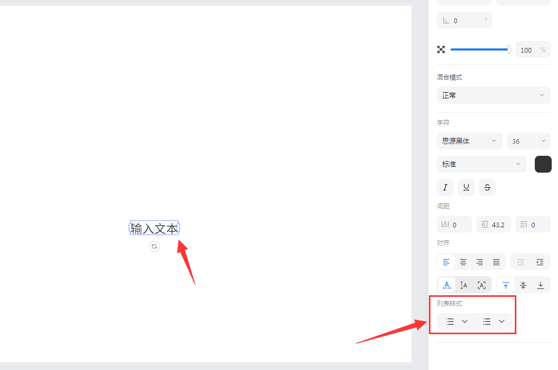Click the dark text color swatch
The image size is (558, 370).
(543, 164)
